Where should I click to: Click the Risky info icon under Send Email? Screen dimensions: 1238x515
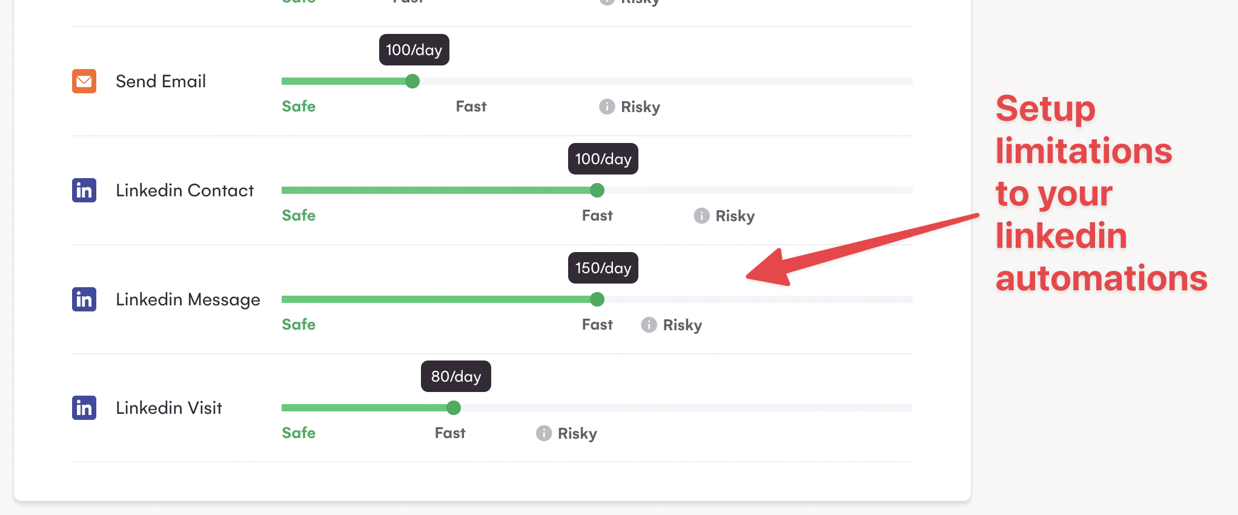click(x=607, y=107)
